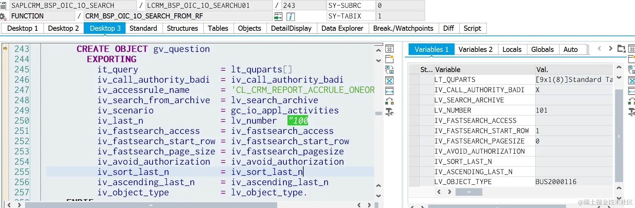Close the variables tool on the right
This screenshot has height=208, width=635.
point(632,49)
